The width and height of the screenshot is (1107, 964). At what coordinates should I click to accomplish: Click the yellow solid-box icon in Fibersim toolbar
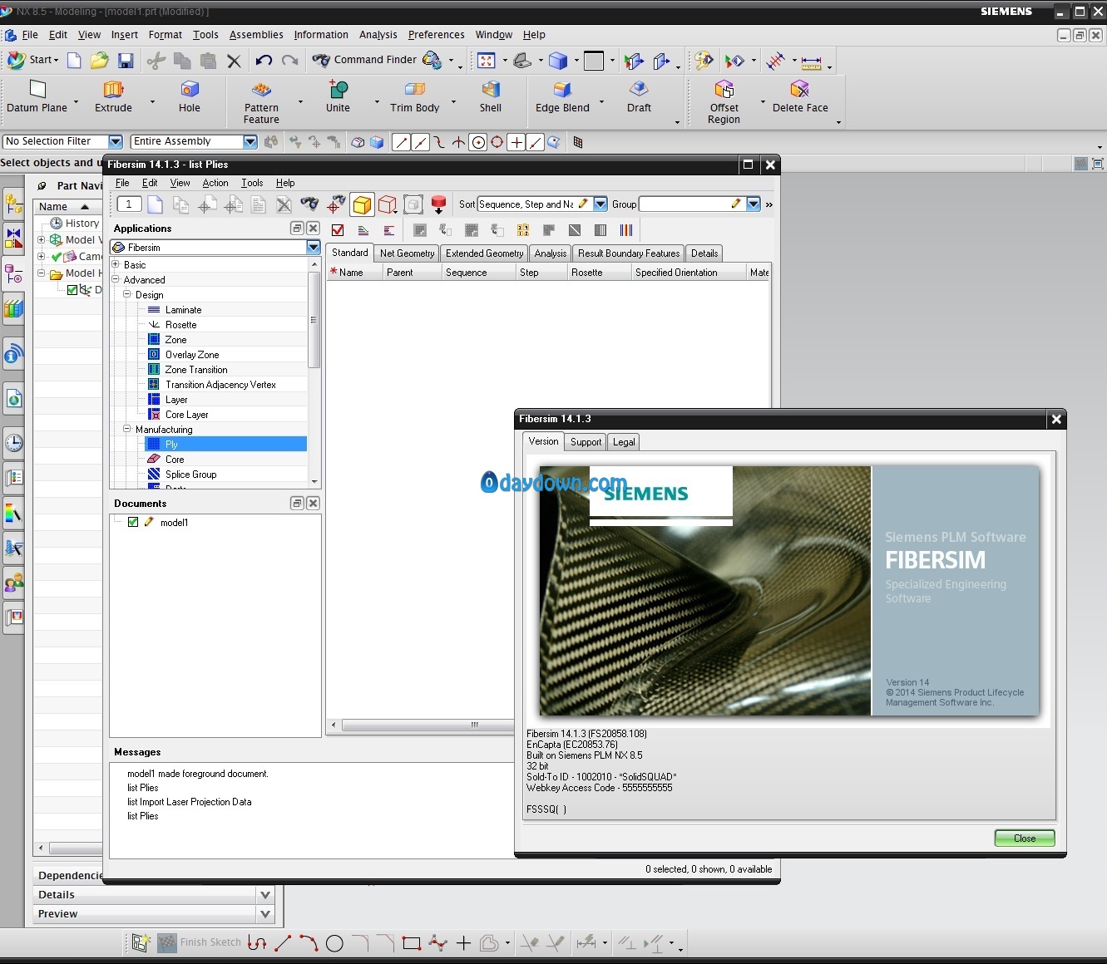[x=362, y=204]
